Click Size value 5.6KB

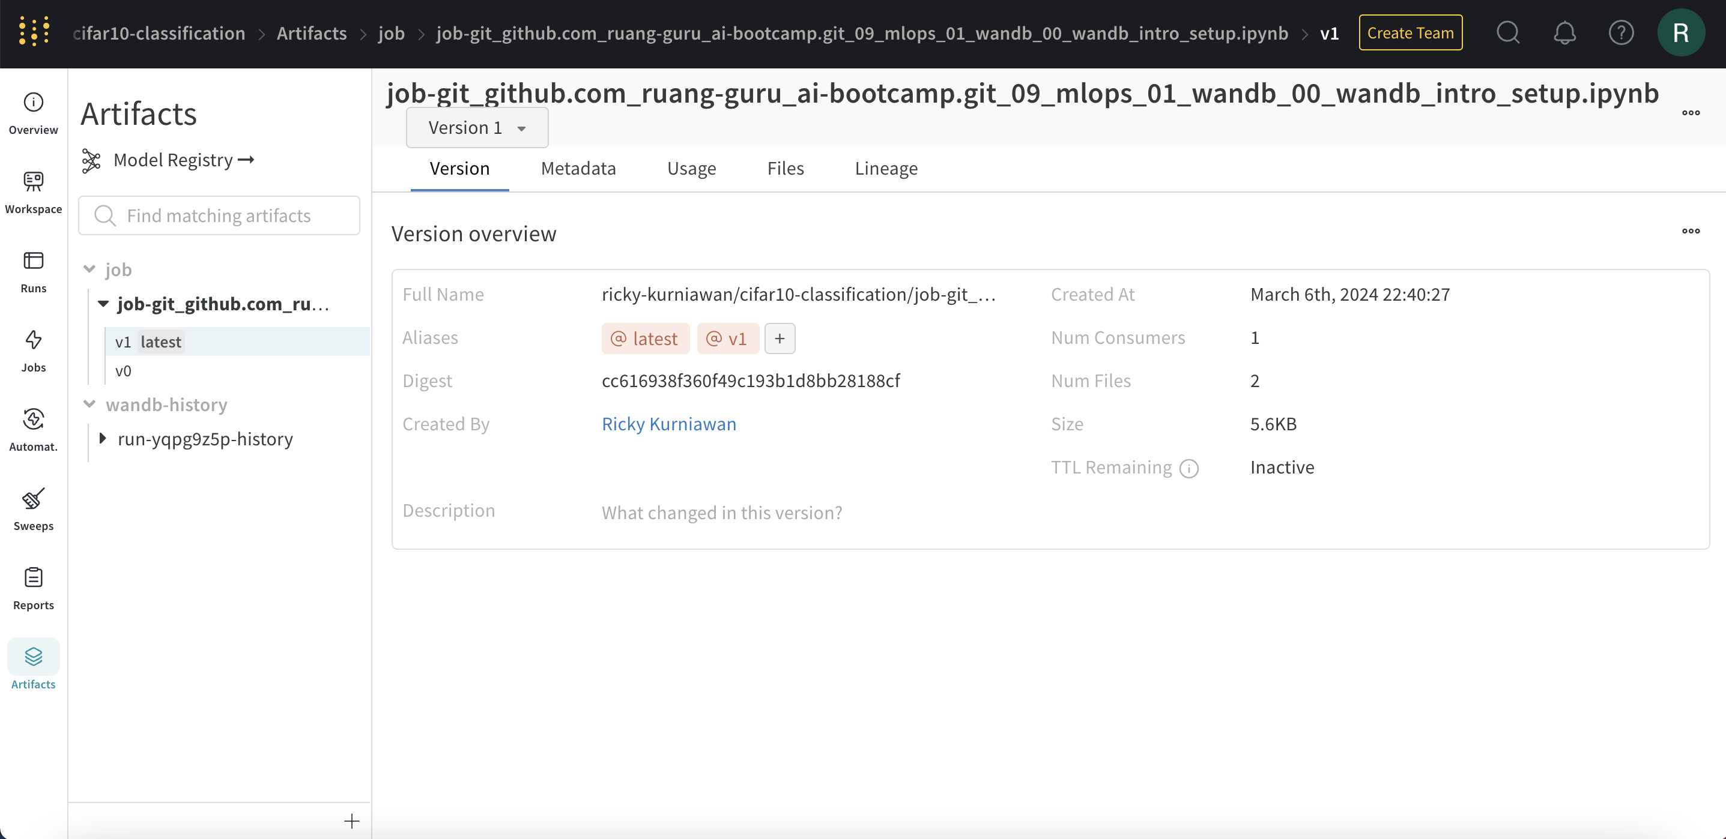click(x=1273, y=424)
